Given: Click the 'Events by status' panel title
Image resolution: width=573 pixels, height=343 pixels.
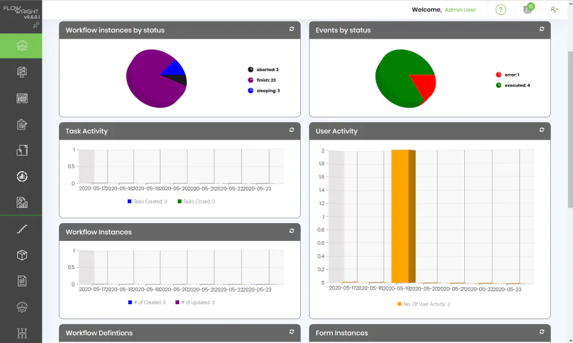Looking at the screenshot, I should pyautogui.click(x=343, y=30).
